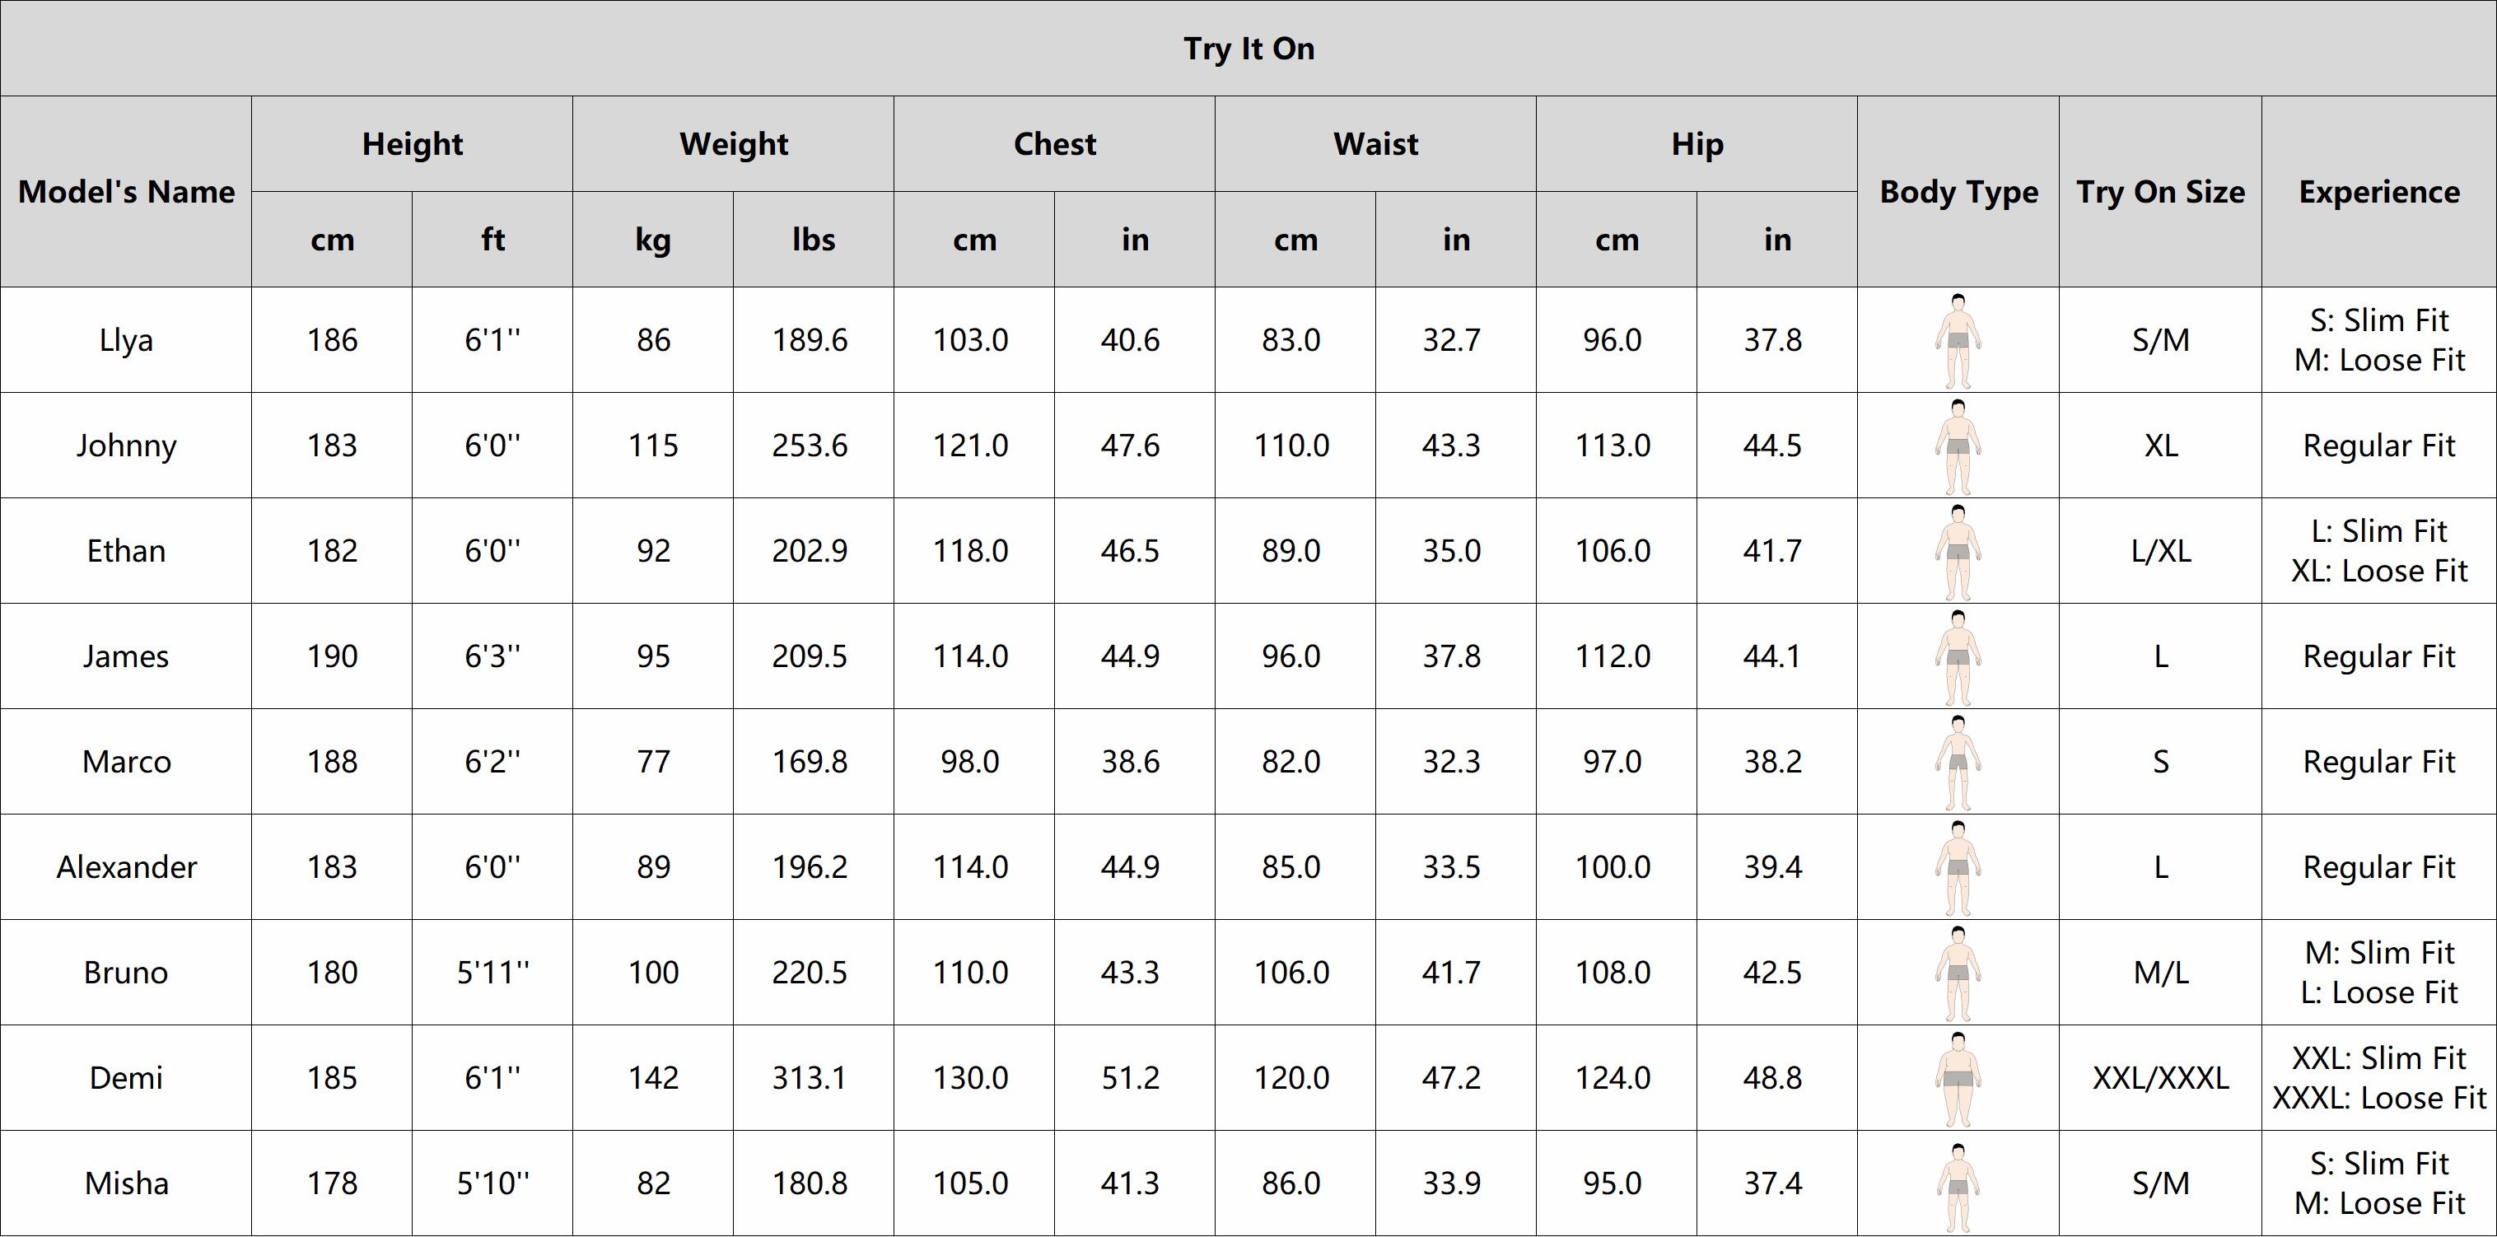Click Johnny's body type figure icon
Image resolution: width=2497 pixels, height=1237 pixels.
click(1957, 446)
